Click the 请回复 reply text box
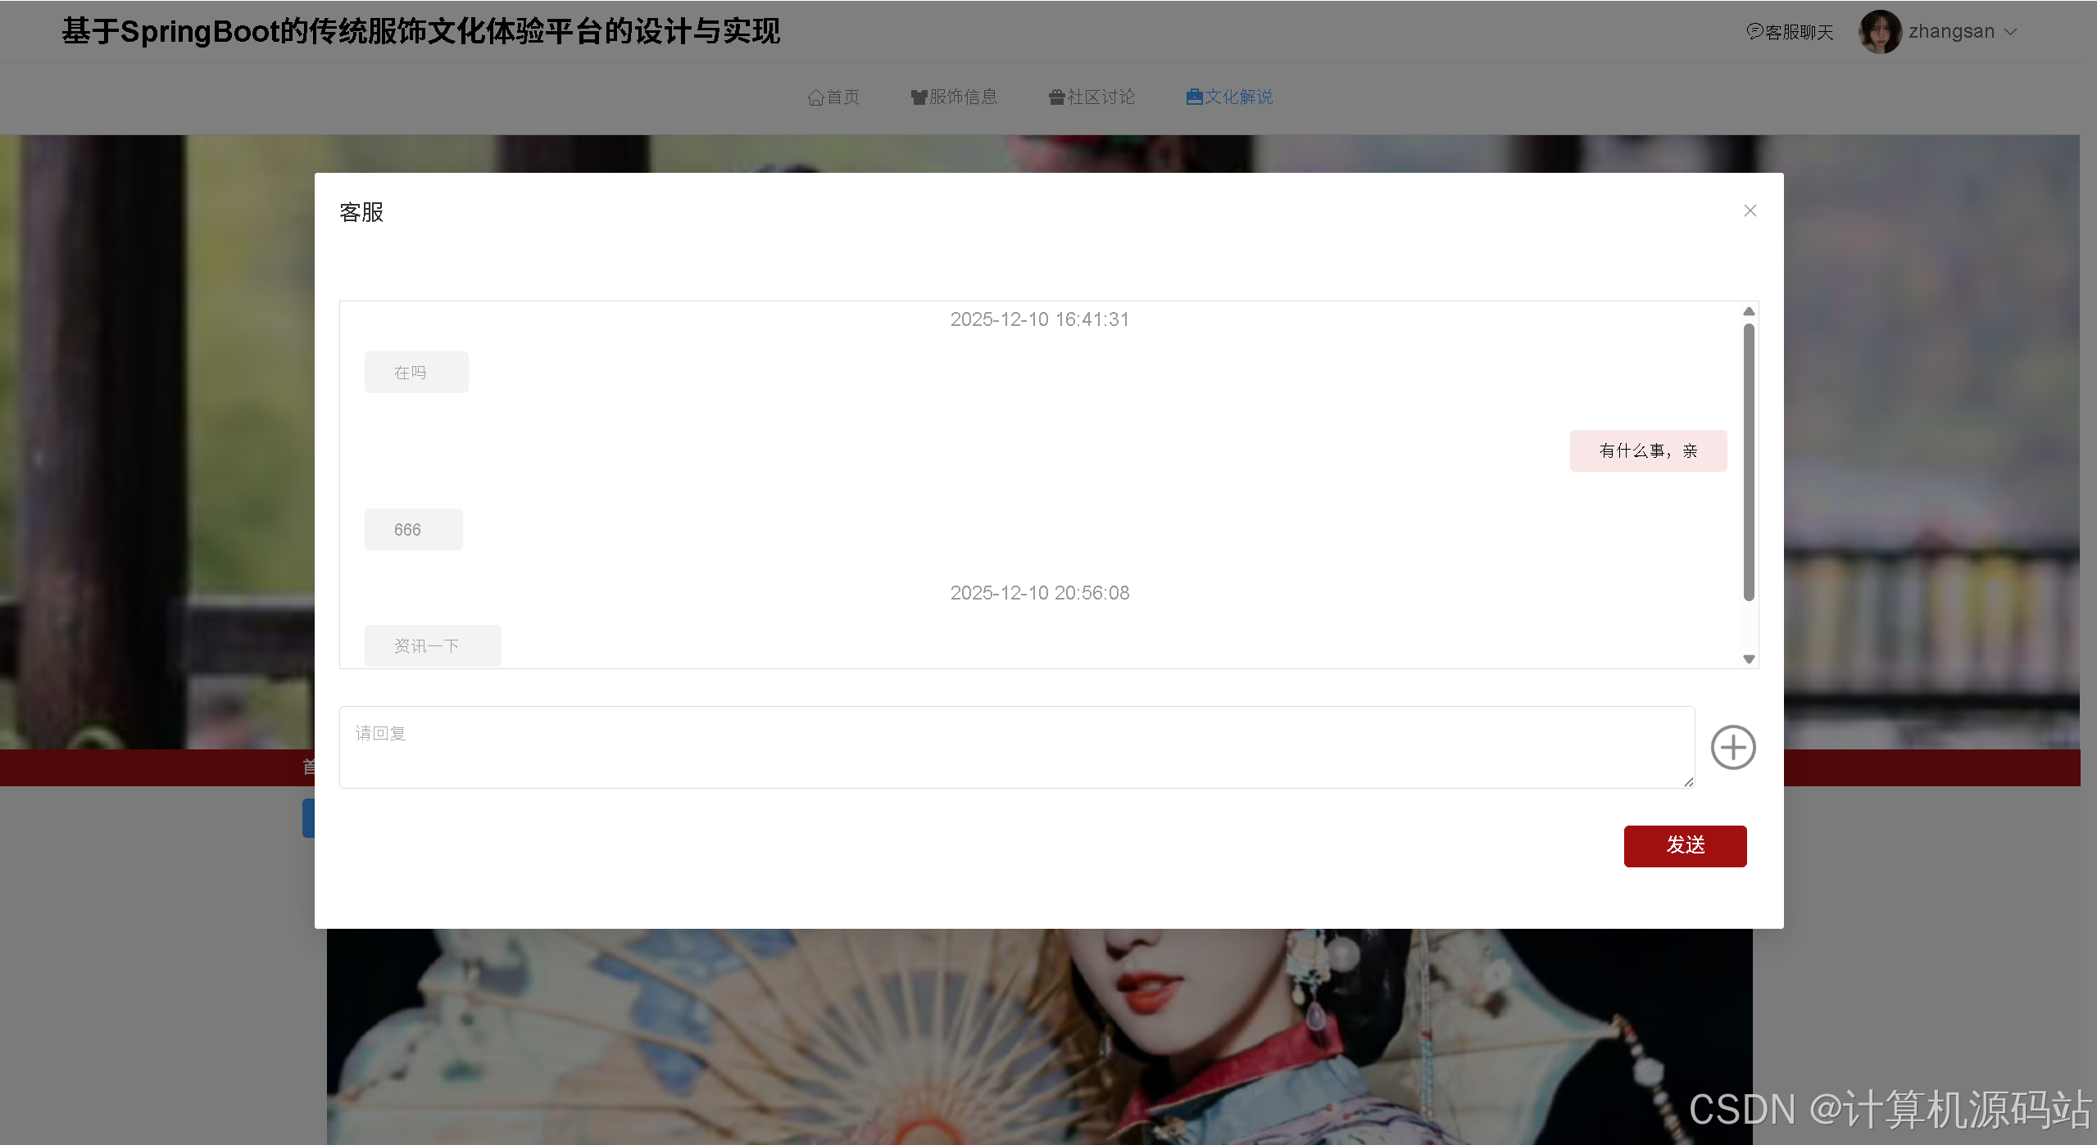 click(x=1016, y=747)
